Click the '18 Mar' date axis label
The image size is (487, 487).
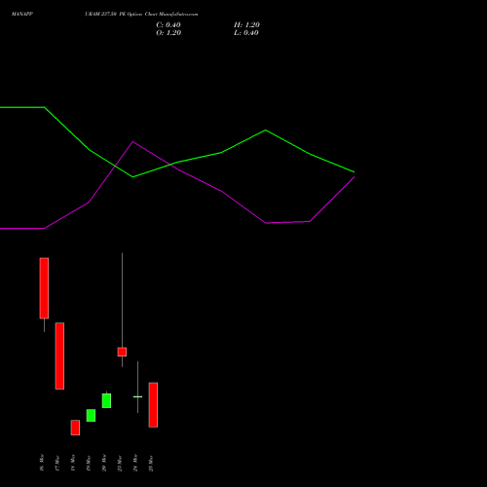click(73, 463)
